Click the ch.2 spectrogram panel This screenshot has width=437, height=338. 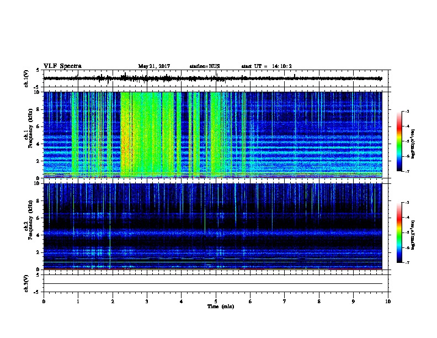212,226
